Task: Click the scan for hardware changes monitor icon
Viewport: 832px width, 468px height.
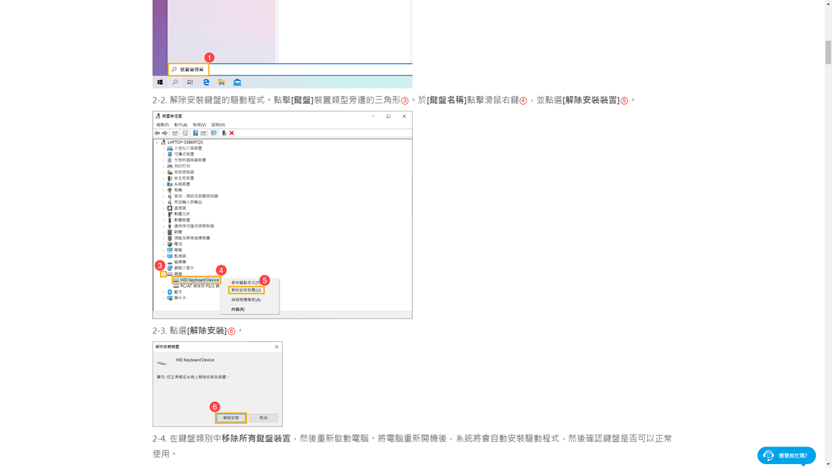Action: (x=213, y=133)
